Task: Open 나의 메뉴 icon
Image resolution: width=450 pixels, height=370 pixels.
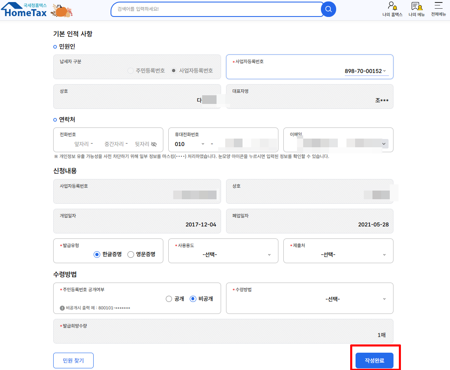Action: [417, 9]
